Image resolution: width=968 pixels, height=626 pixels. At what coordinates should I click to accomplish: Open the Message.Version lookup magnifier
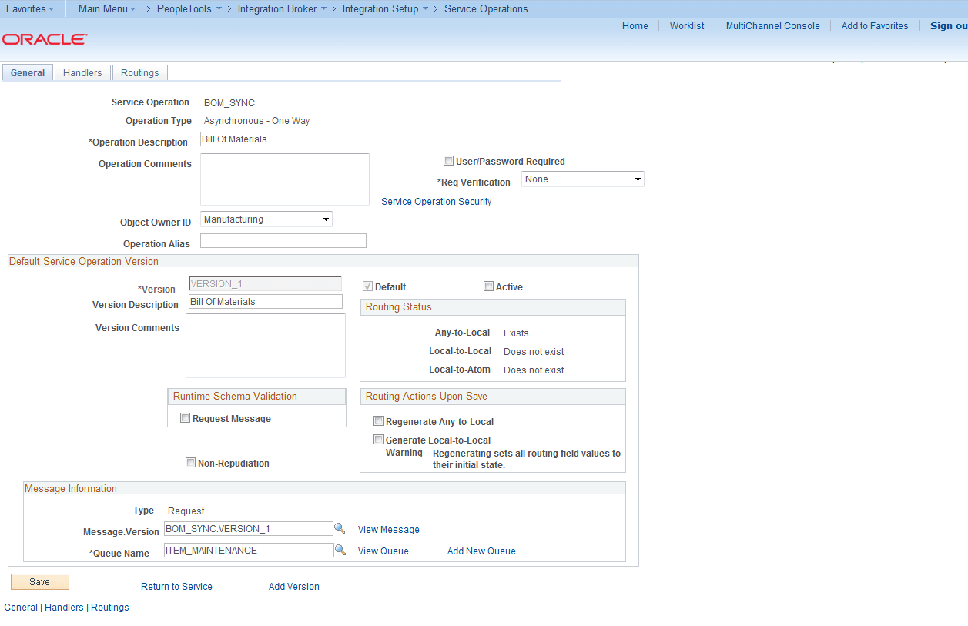[x=340, y=528]
